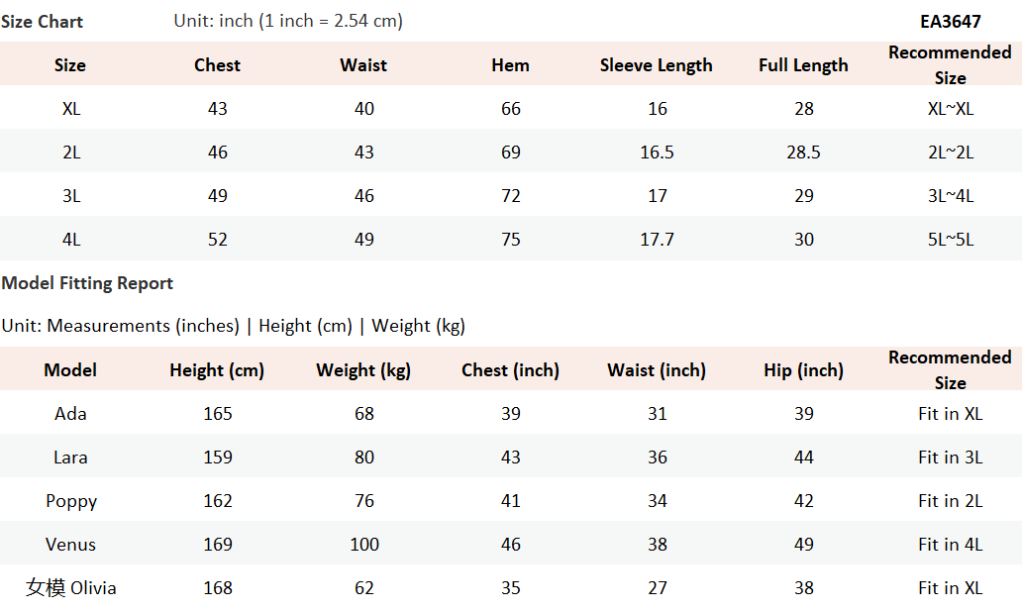1022x611 pixels.
Task: Click the hem value for size 2L
Action: 510,153
